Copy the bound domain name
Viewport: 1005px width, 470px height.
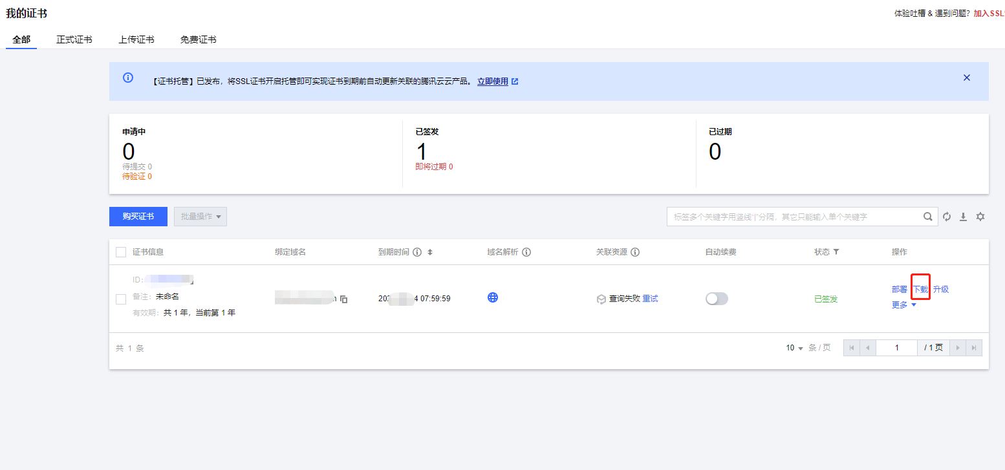344,299
